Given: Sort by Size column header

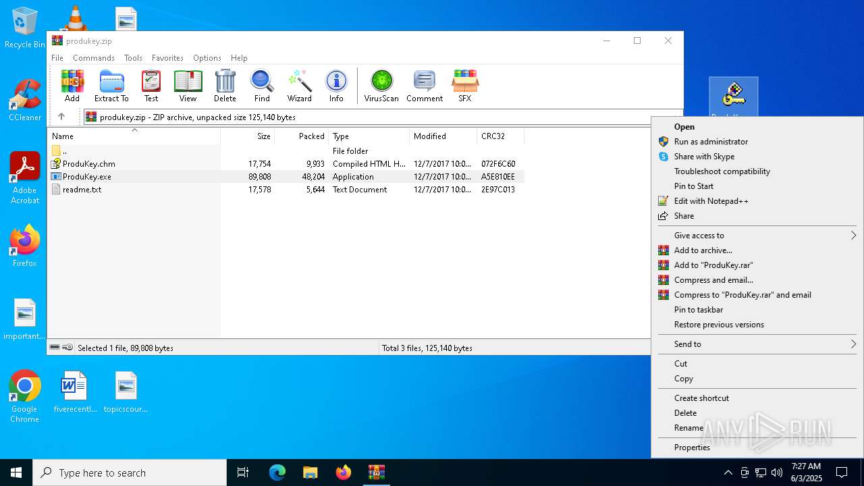Looking at the screenshot, I should tap(247, 136).
